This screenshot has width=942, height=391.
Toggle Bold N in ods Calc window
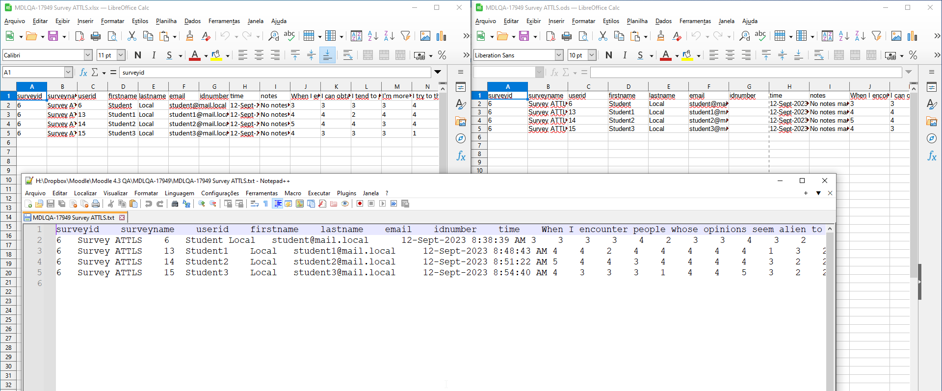coord(609,55)
